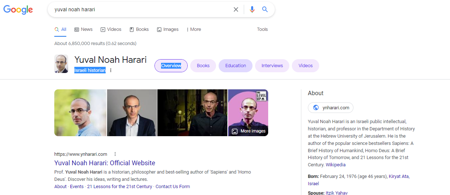Open 21 Lessons for the 21st Century sitelink
Screen dimensions: 450x195
(x=120, y=187)
